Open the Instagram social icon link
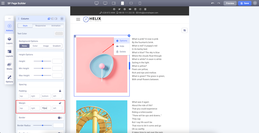The height and width of the screenshot is (133, 259). [x=140, y=9]
